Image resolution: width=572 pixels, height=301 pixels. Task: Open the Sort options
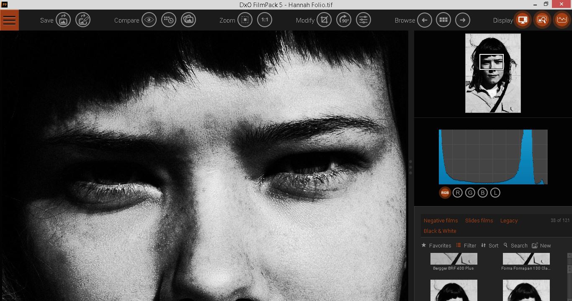point(490,245)
